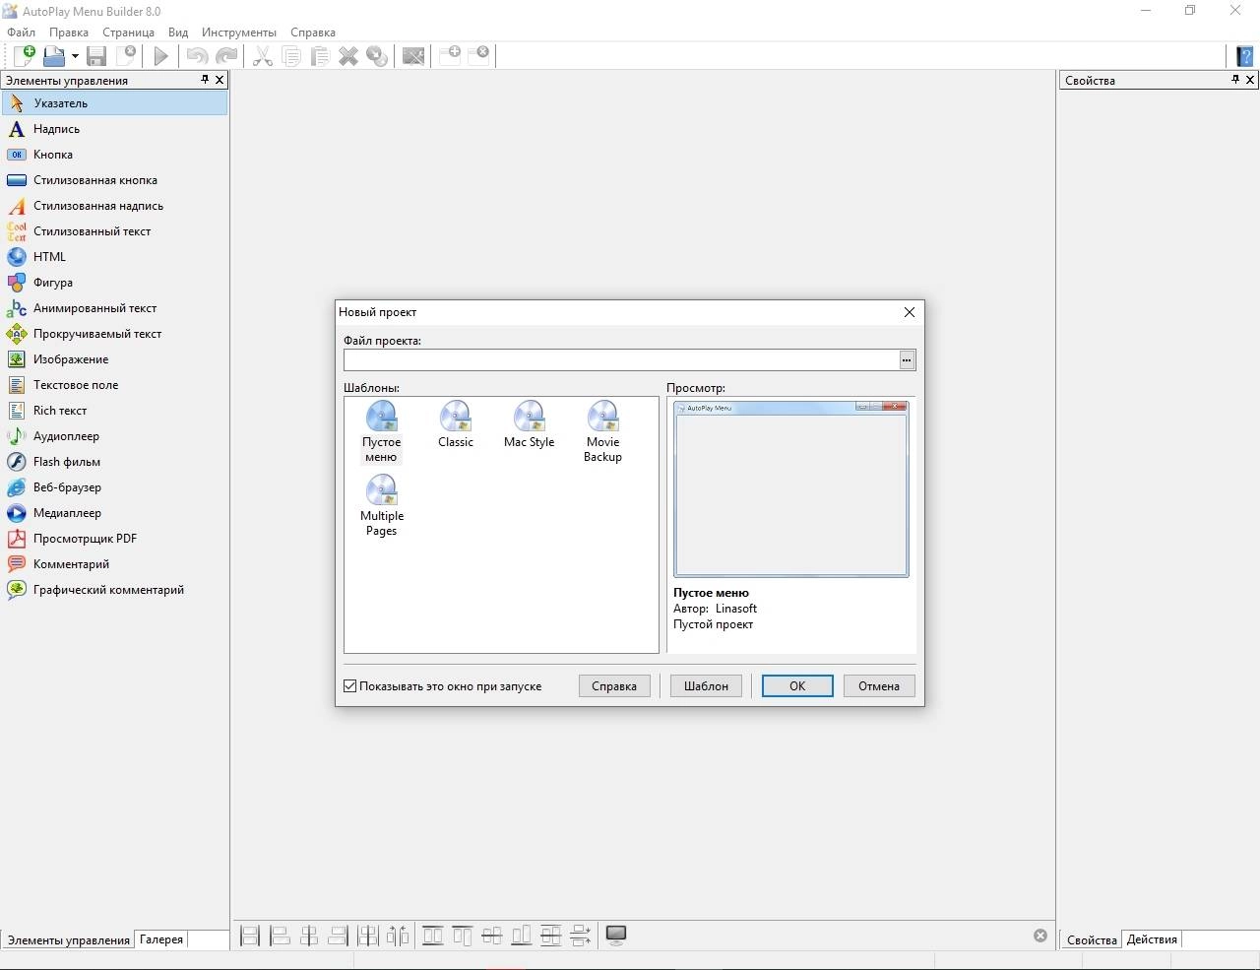
Task: Select the Mac Style template
Action: (530, 424)
